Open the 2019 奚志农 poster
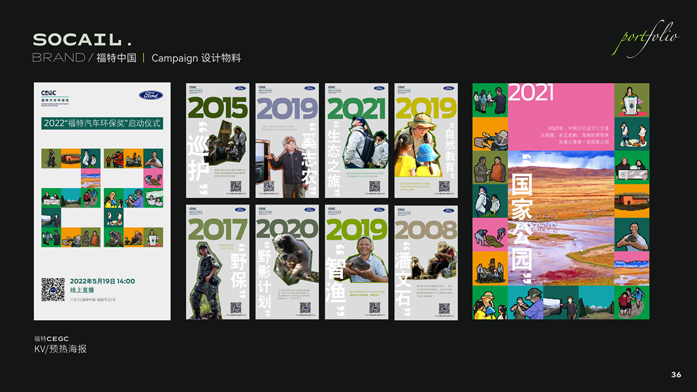This screenshot has height=392, width=697. (287, 140)
